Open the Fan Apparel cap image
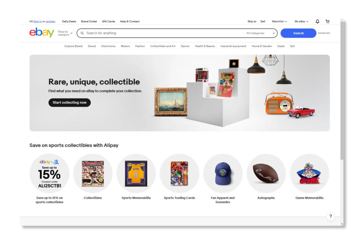The image size is (363, 244). click(x=223, y=173)
